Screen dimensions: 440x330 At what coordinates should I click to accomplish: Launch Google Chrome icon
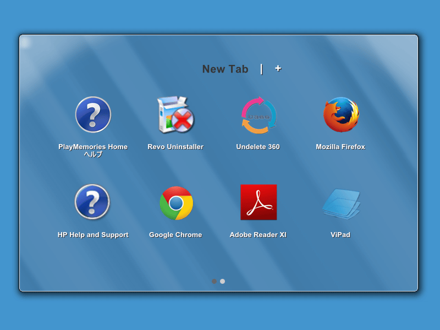pyautogui.click(x=176, y=202)
